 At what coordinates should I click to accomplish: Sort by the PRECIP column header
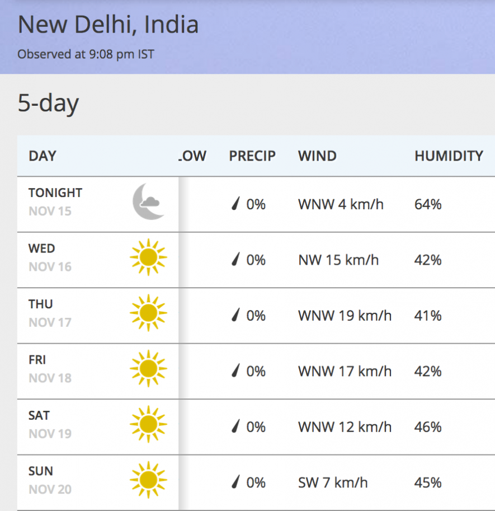click(x=252, y=156)
